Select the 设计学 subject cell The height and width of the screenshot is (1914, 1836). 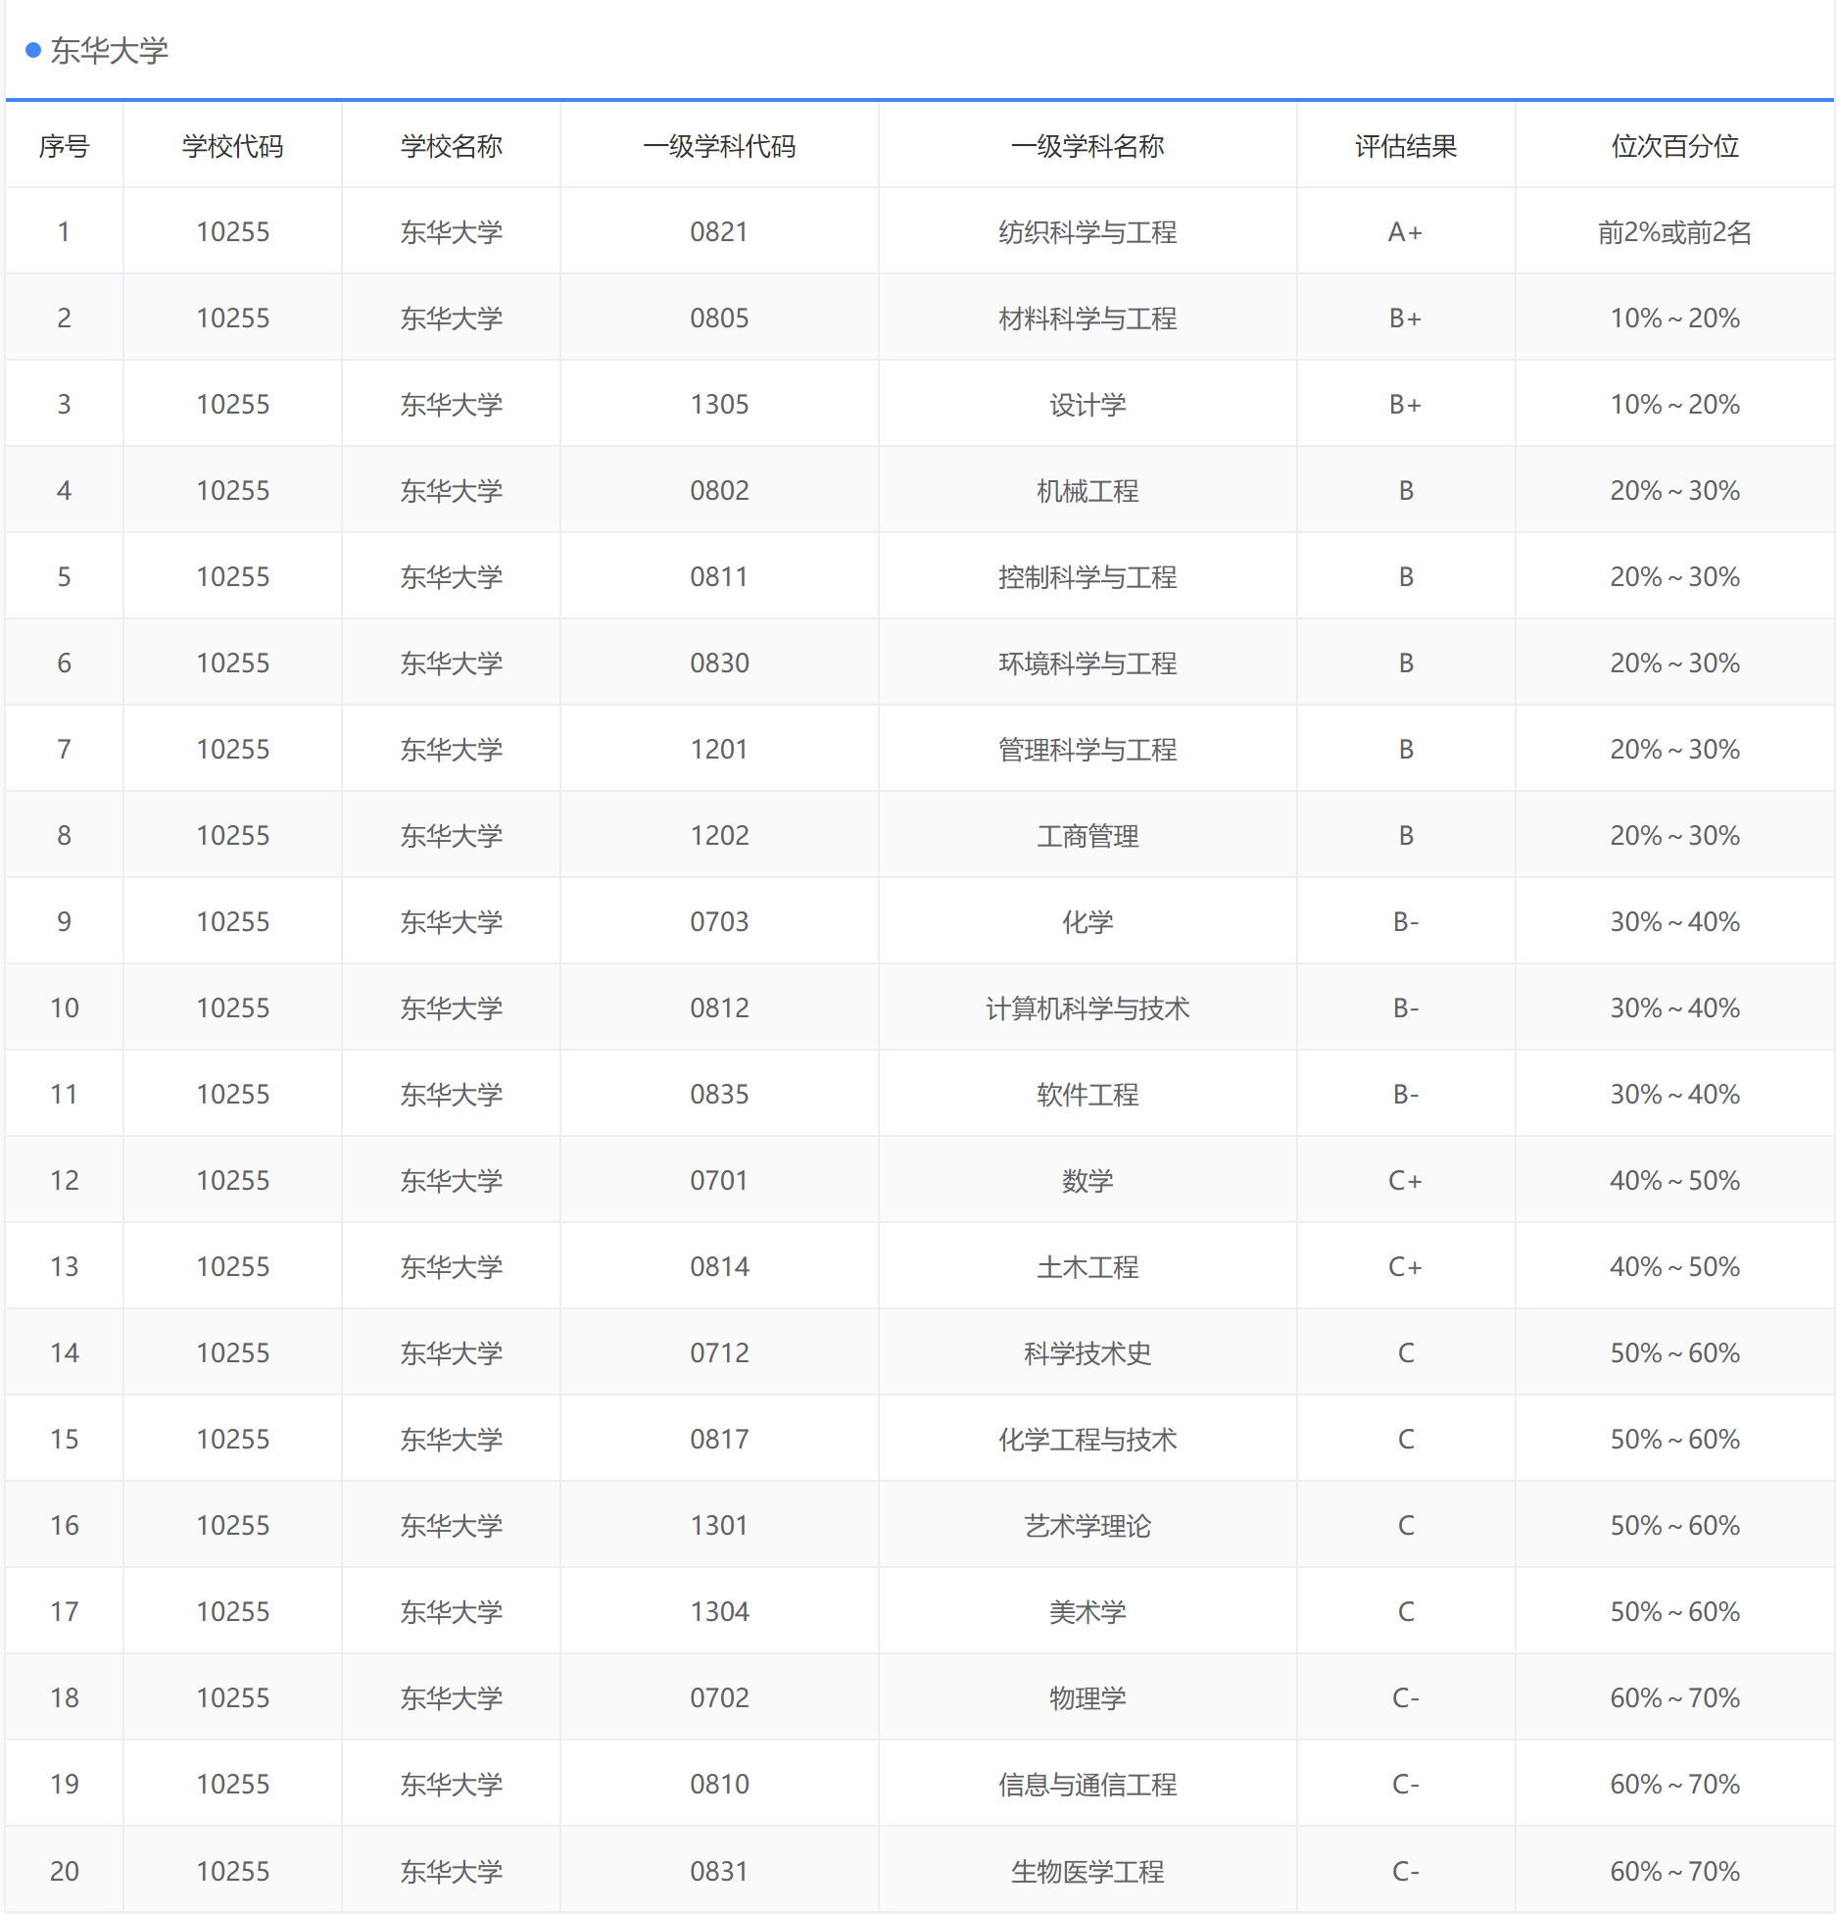point(1087,405)
